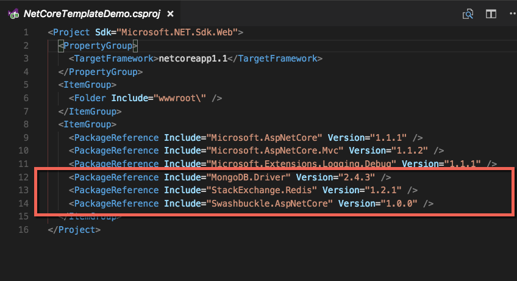The height and width of the screenshot is (281, 517).
Task: Click line number 12 in the gutter
Action: pos(24,177)
